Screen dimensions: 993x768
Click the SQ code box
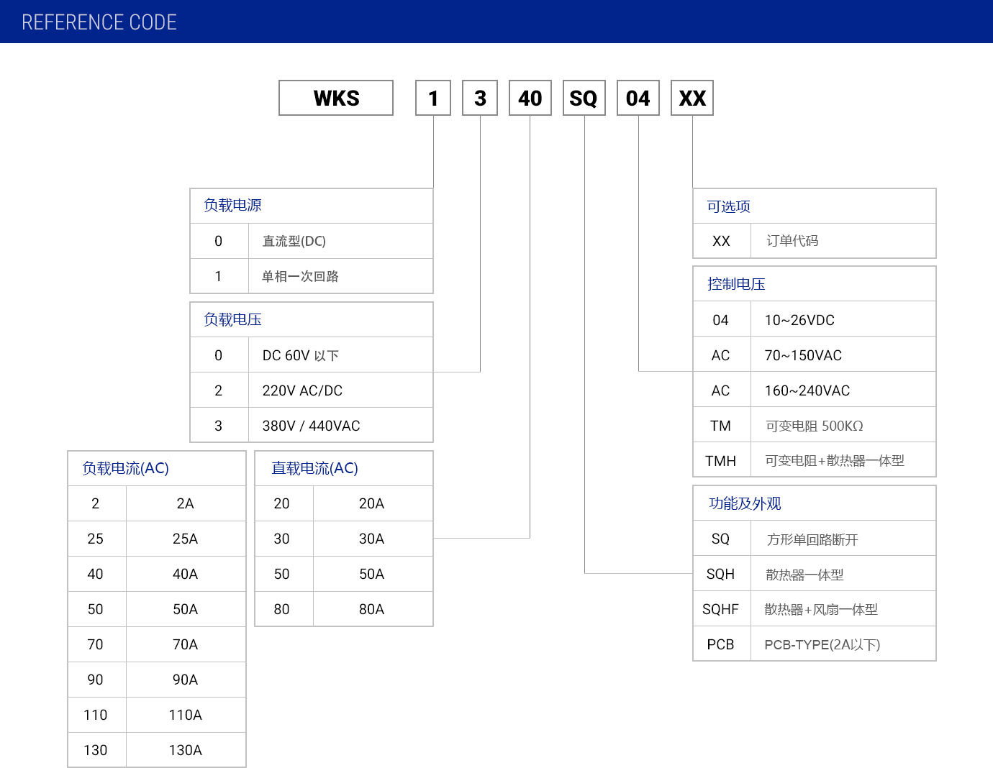[x=584, y=98]
